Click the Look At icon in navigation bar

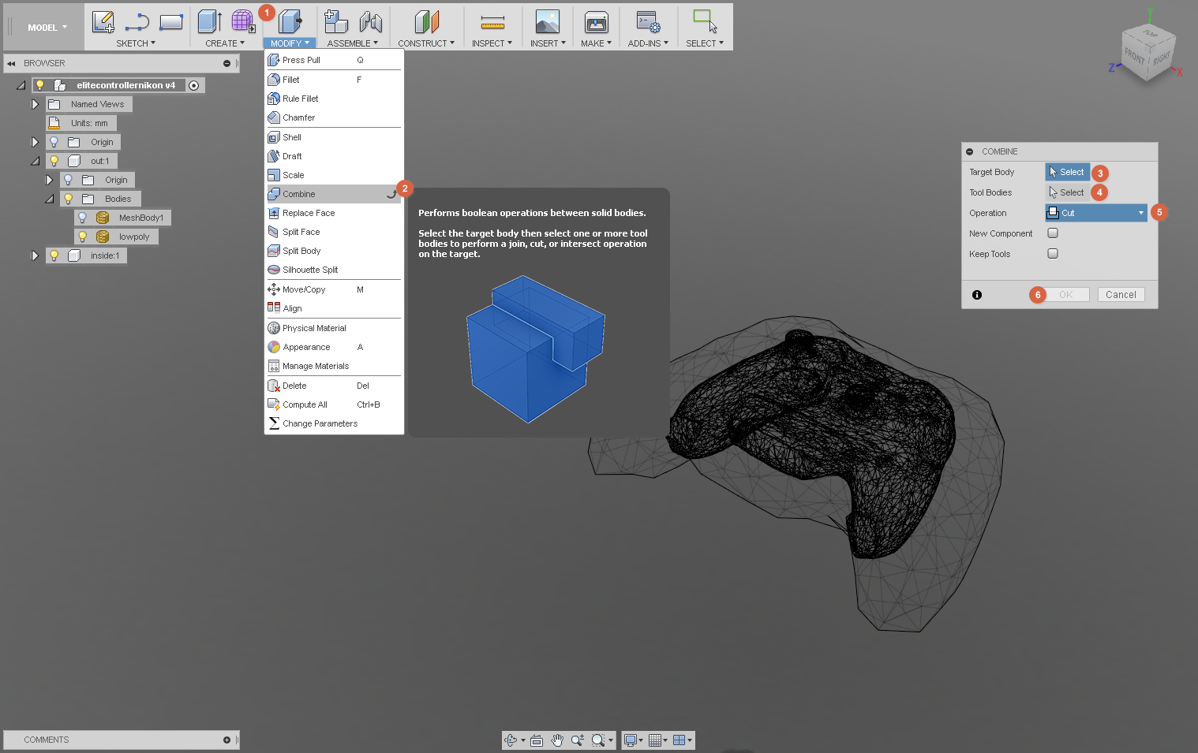click(537, 740)
